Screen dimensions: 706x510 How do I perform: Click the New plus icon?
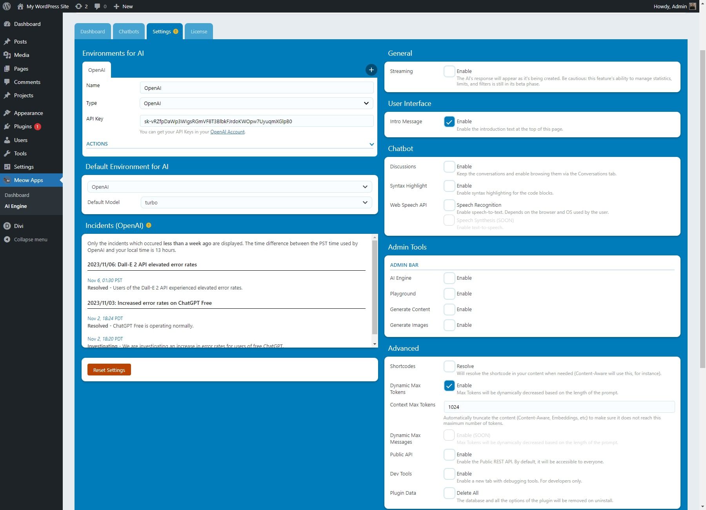[x=116, y=6]
